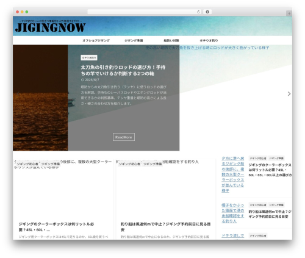
Task: Click ジギング準備 tag on cooler box card
Action: (51, 164)
